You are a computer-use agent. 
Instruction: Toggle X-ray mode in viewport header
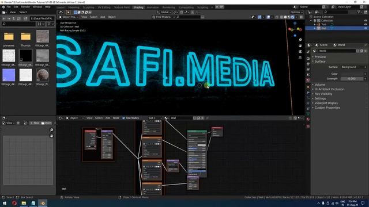[277, 17]
